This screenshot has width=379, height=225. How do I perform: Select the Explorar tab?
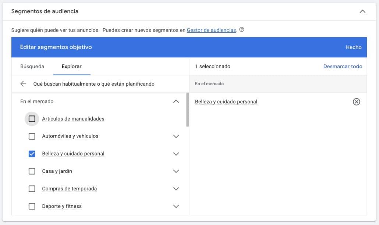pos(71,67)
